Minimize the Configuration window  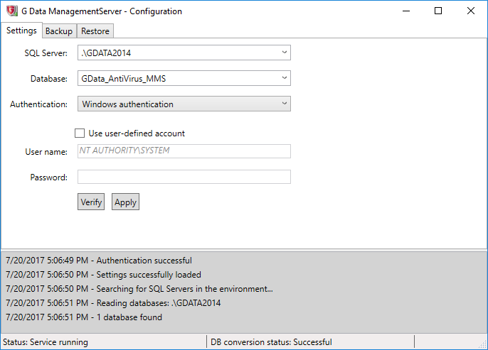(406, 11)
